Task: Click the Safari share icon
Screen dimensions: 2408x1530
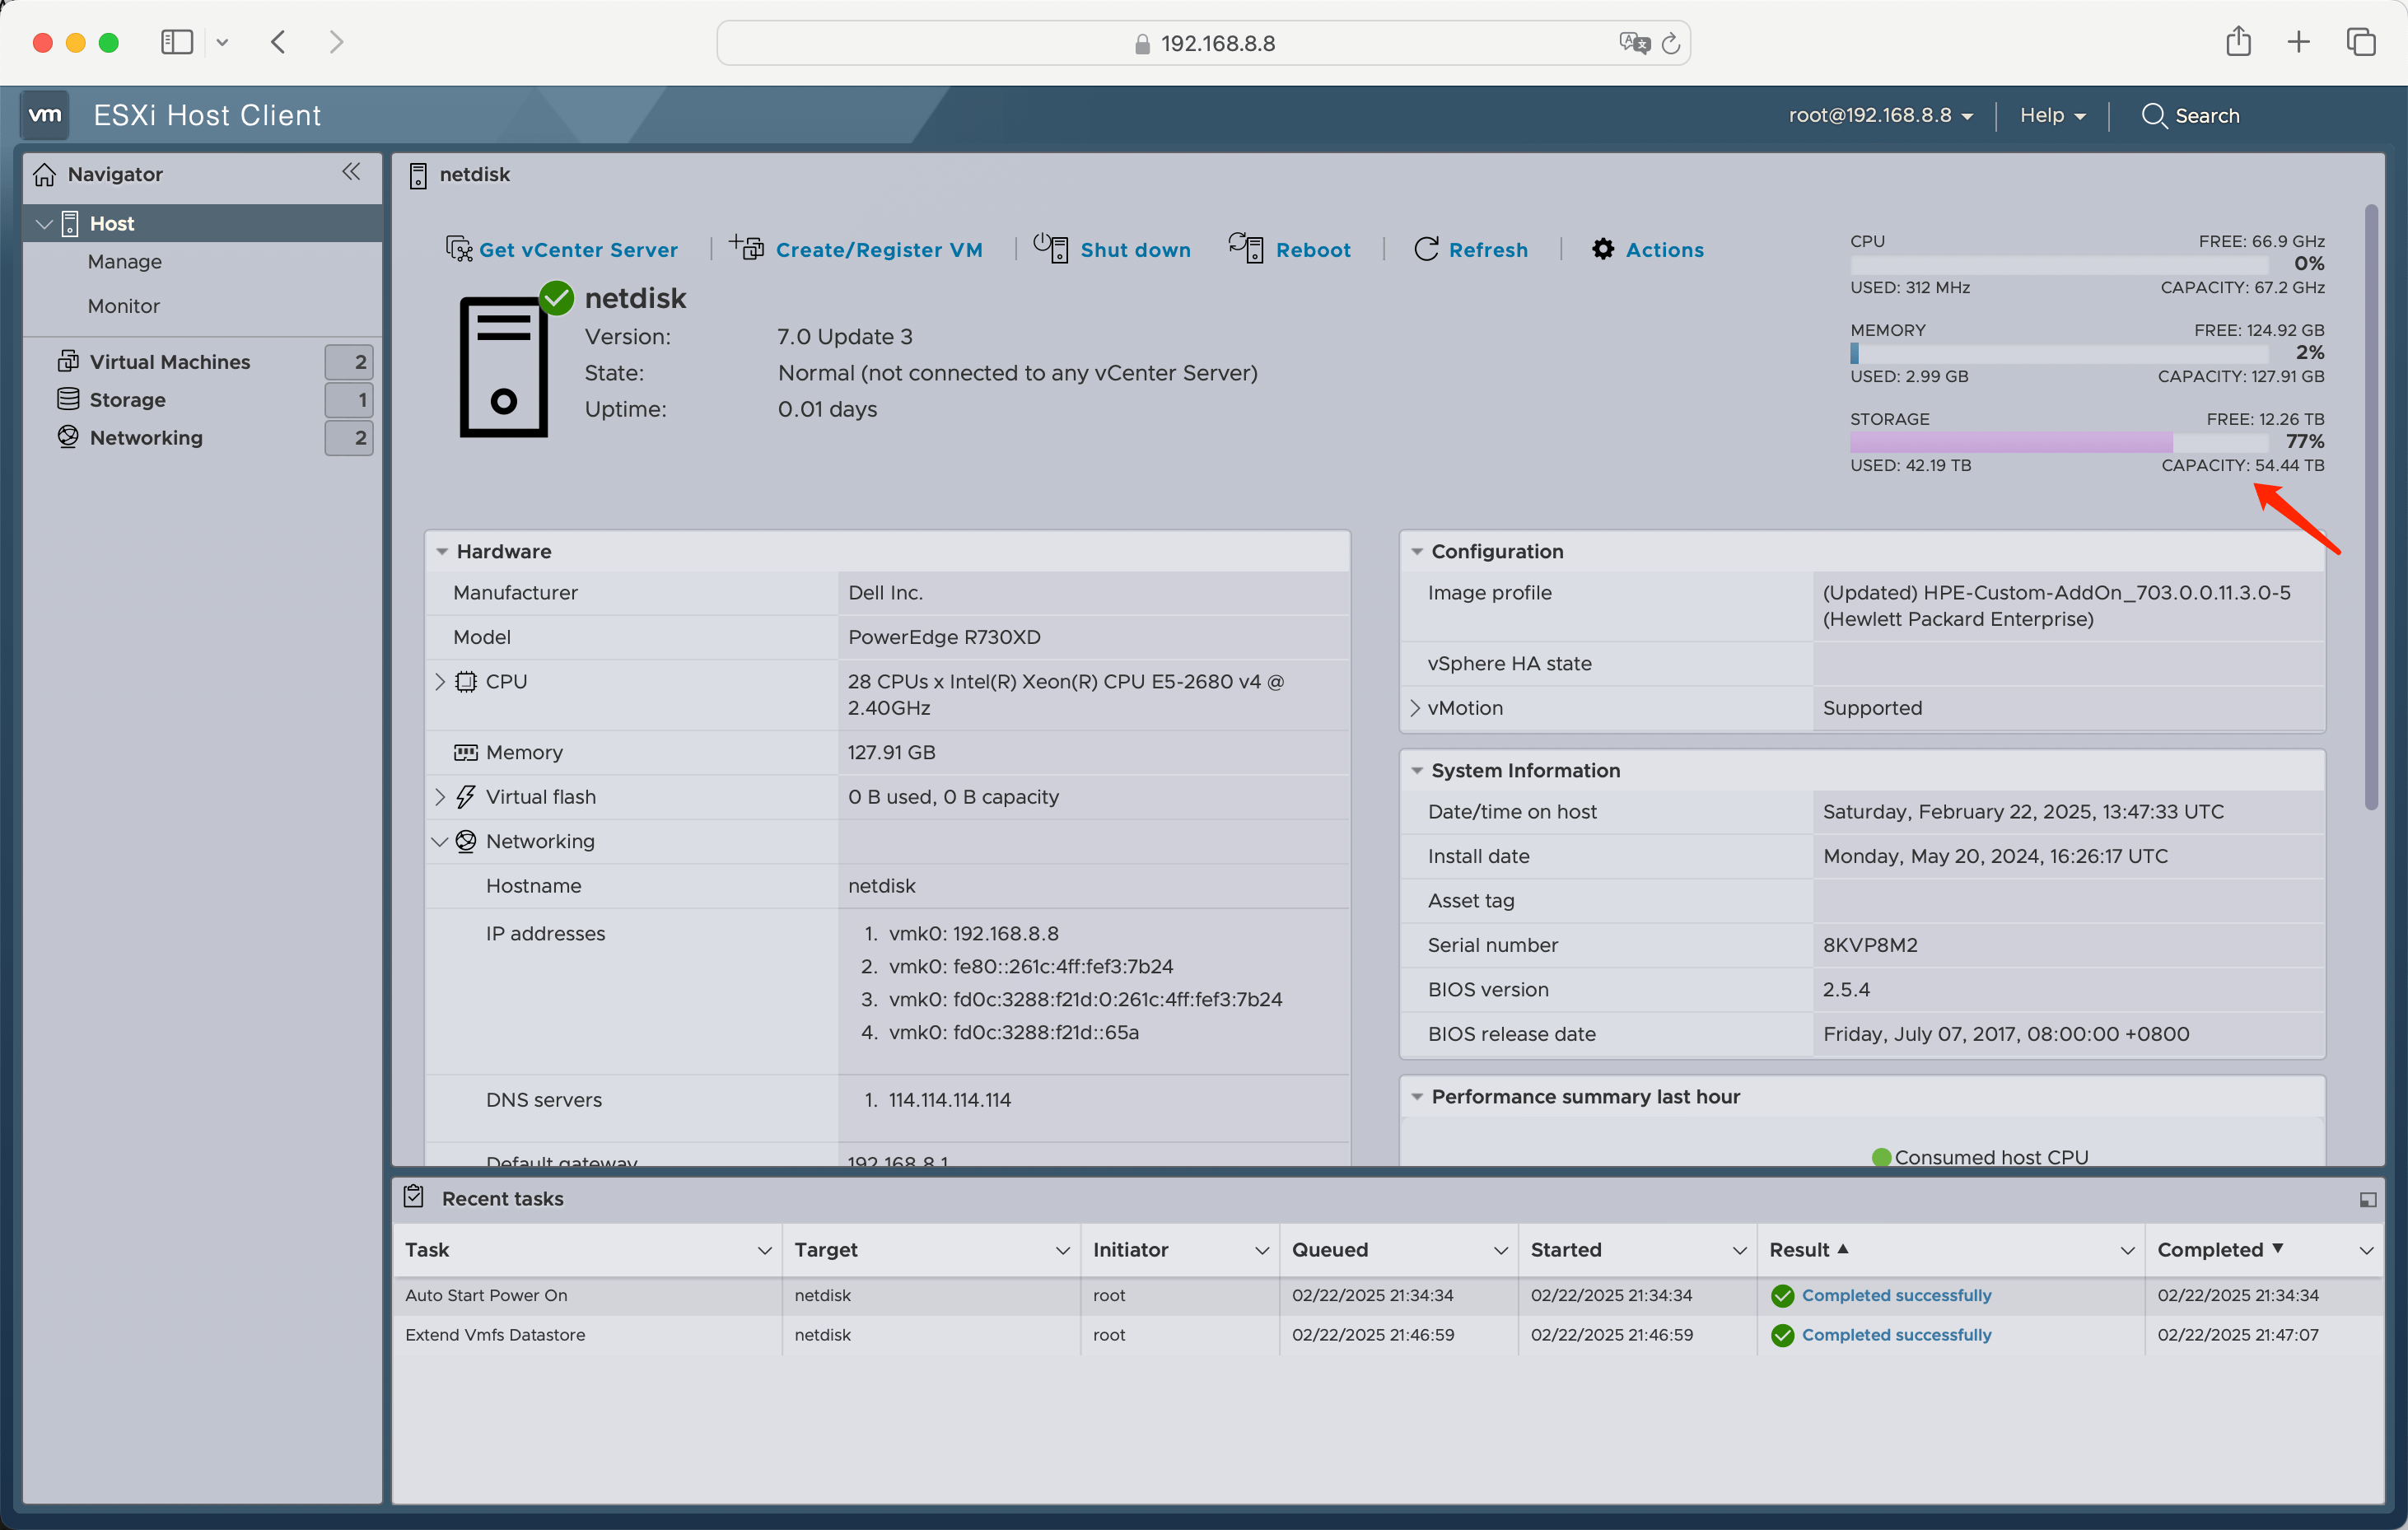Action: coord(2239,41)
